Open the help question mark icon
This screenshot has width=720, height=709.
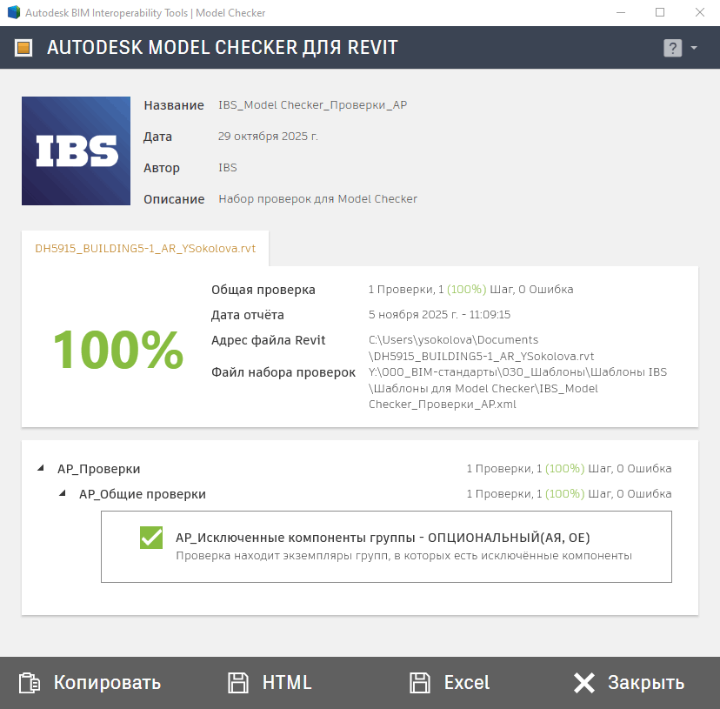click(x=672, y=48)
